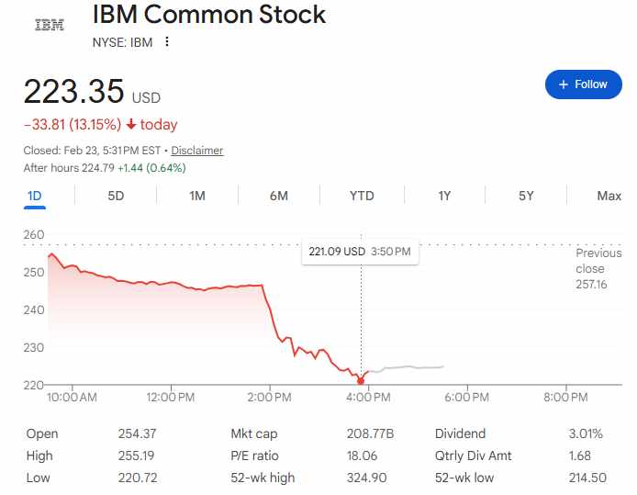This screenshot has height=495, width=637.
Task: Switch to the 1M chart range
Action: tap(197, 196)
